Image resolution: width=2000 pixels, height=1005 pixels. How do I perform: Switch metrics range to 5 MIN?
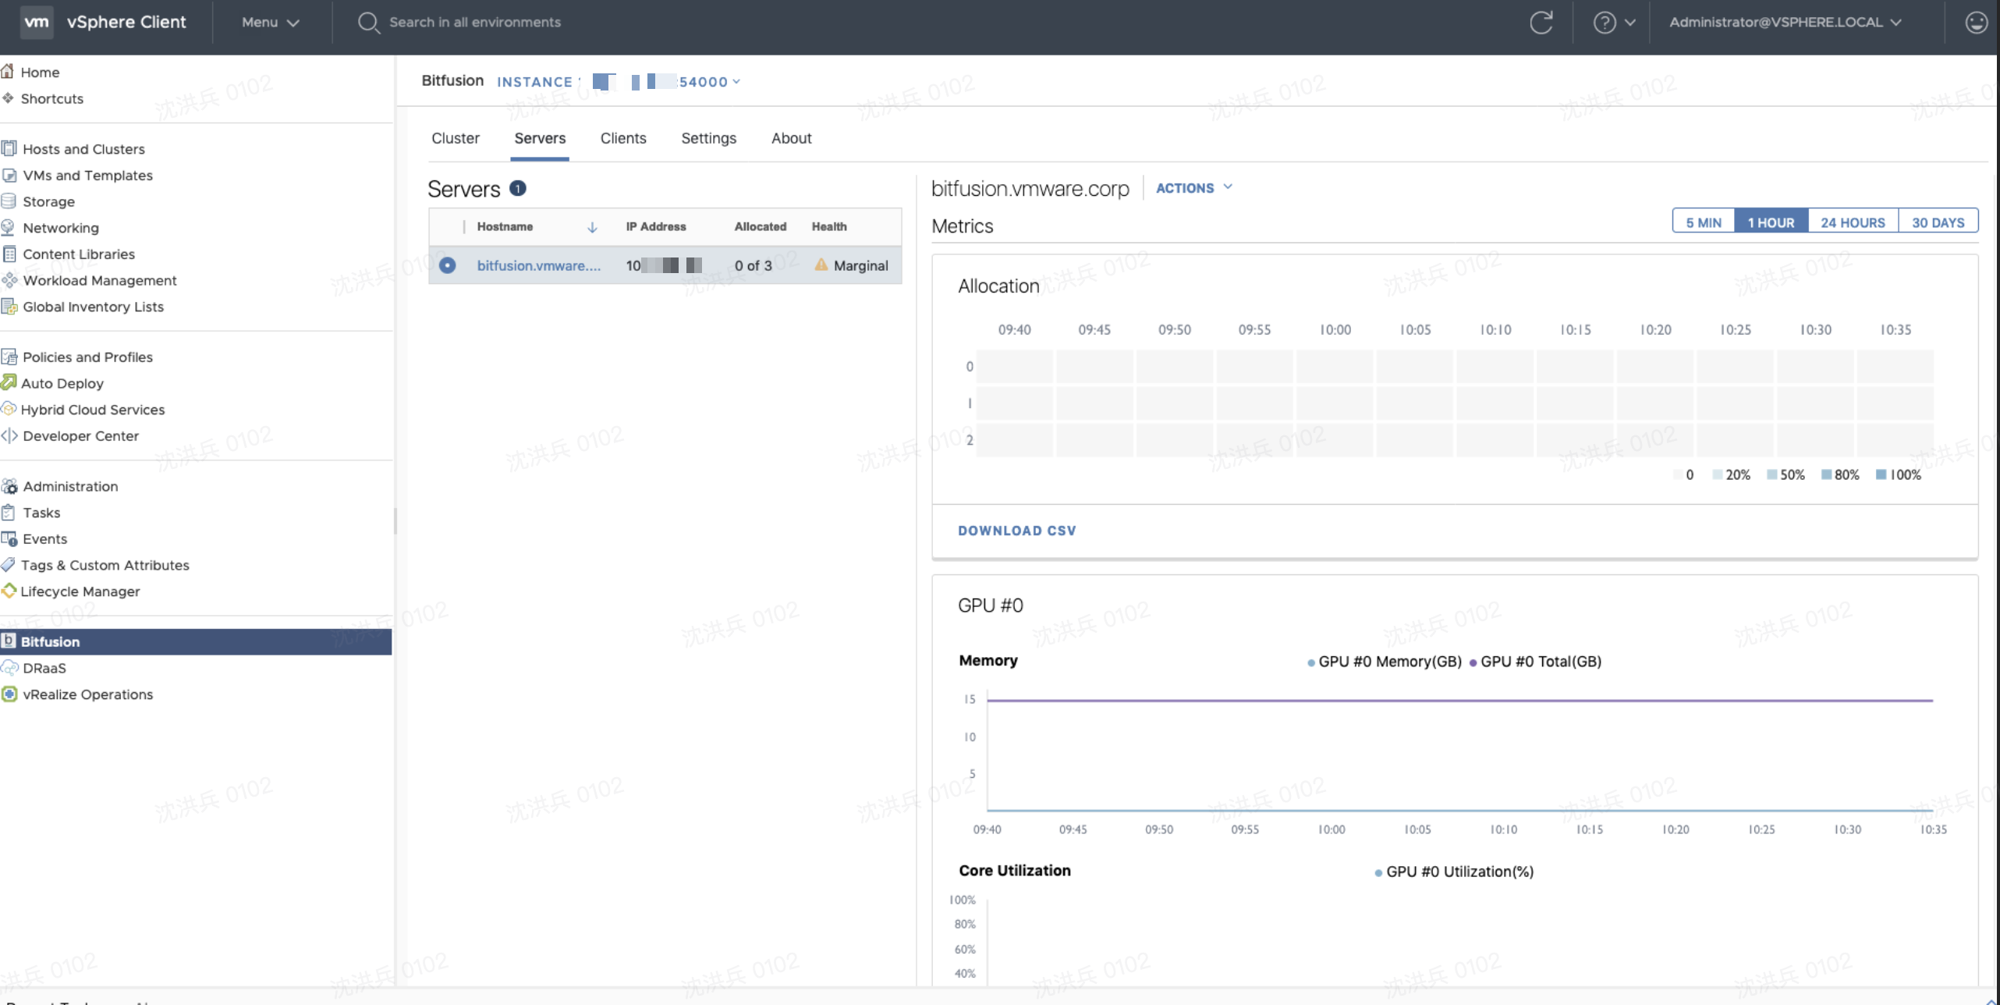click(x=1703, y=222)
